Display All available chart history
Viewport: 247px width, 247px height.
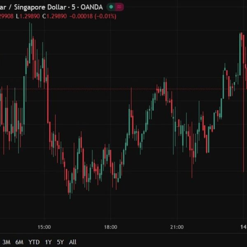coord(72,242)
